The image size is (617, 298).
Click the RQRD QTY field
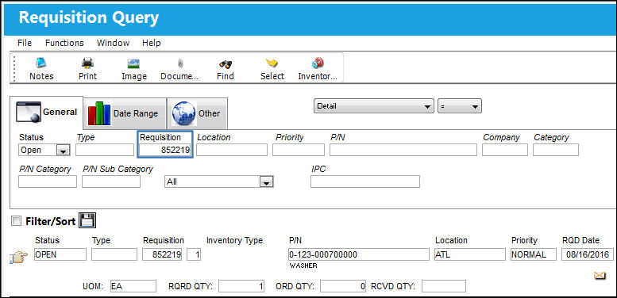pos(241,286)
